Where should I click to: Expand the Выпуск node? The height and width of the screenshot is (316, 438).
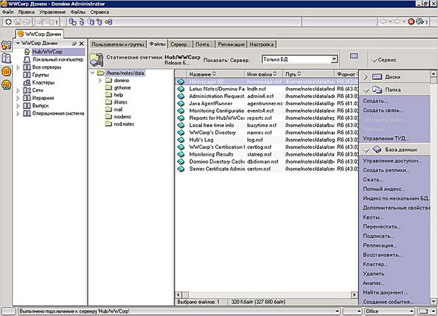[x=18, y=106]
